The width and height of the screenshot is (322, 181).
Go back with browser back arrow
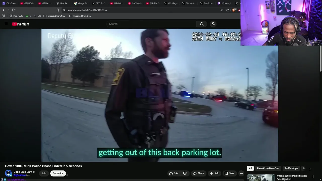4,10
